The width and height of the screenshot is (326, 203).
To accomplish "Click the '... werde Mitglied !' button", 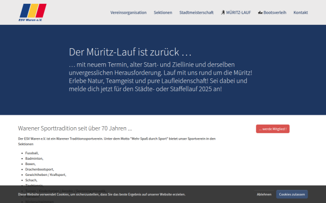I will pyautogui.click(x=273, y=129).
